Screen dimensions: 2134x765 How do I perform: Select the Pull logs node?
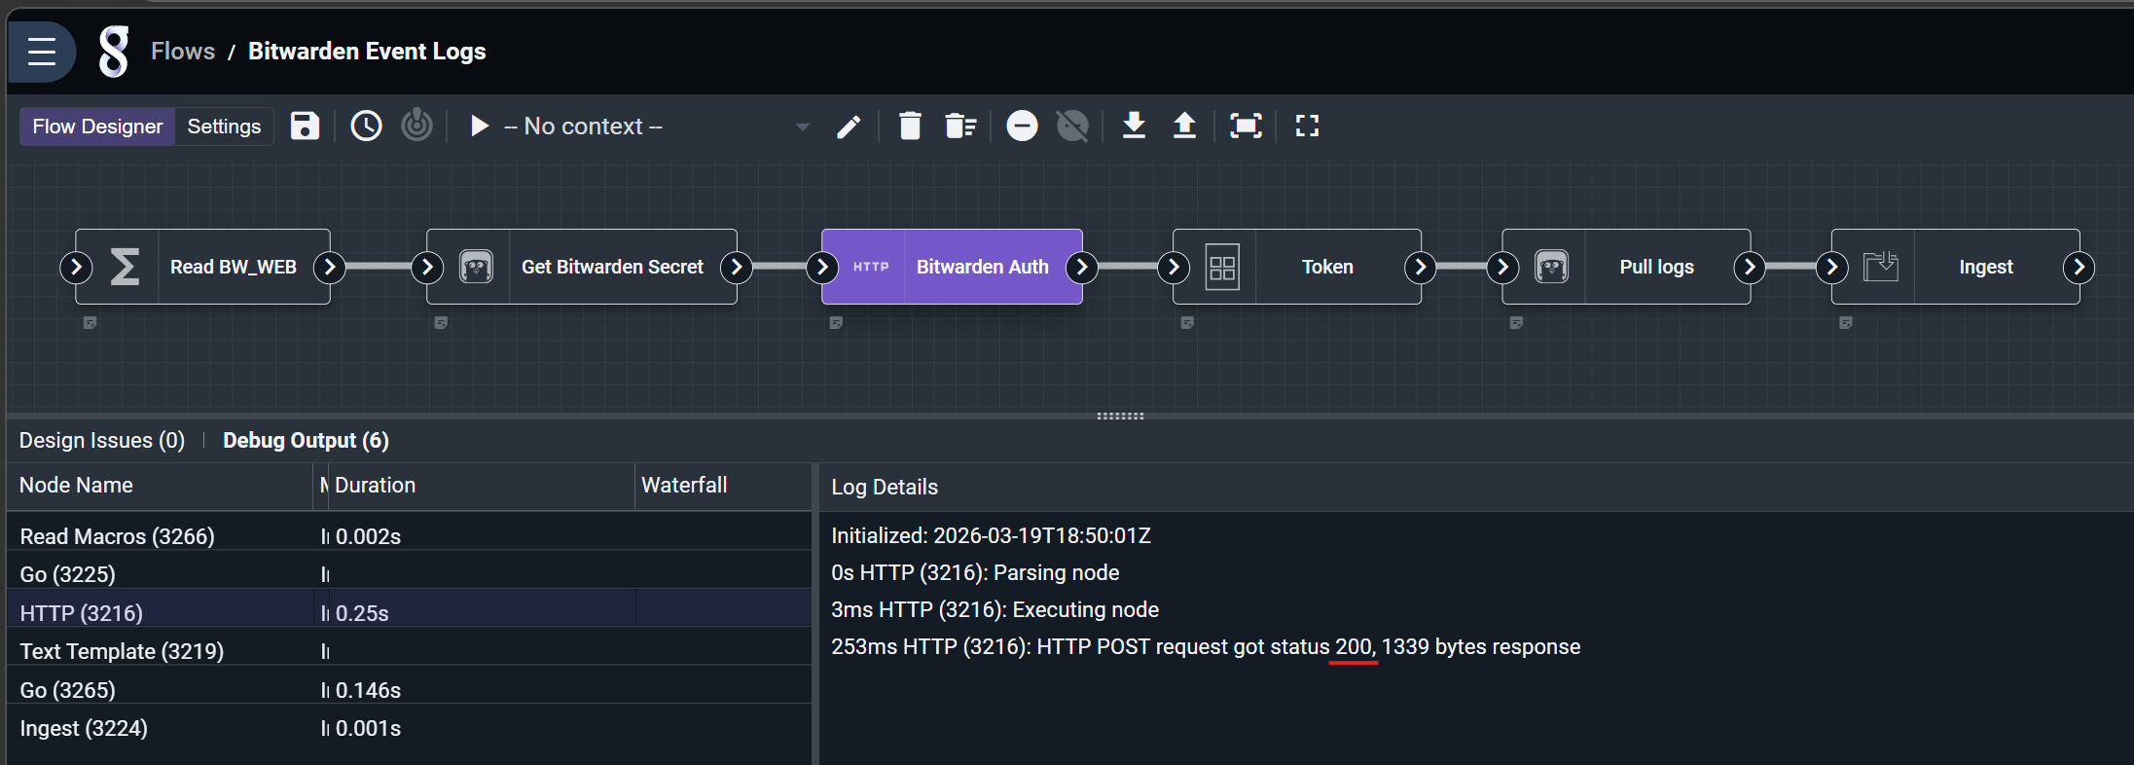[x=1626, y=267]
